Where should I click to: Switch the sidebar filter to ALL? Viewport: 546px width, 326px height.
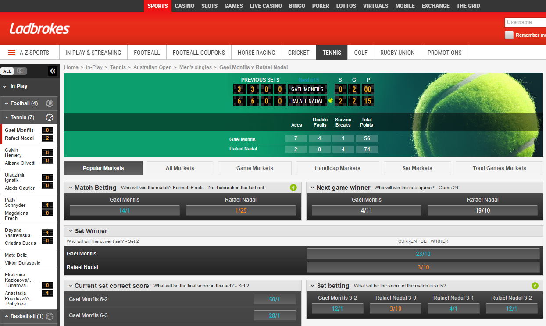[x=7, y=71]
